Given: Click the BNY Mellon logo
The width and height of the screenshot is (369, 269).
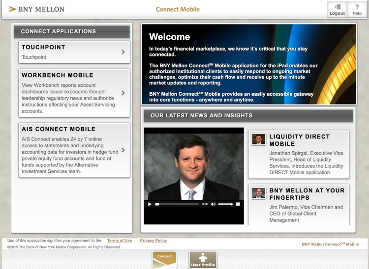Looking at the screenshot, I should [x=37, y=9].
